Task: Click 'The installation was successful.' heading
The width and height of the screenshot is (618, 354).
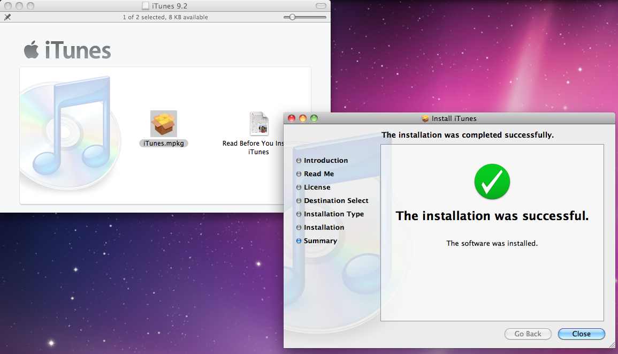Action: (492, 216)
